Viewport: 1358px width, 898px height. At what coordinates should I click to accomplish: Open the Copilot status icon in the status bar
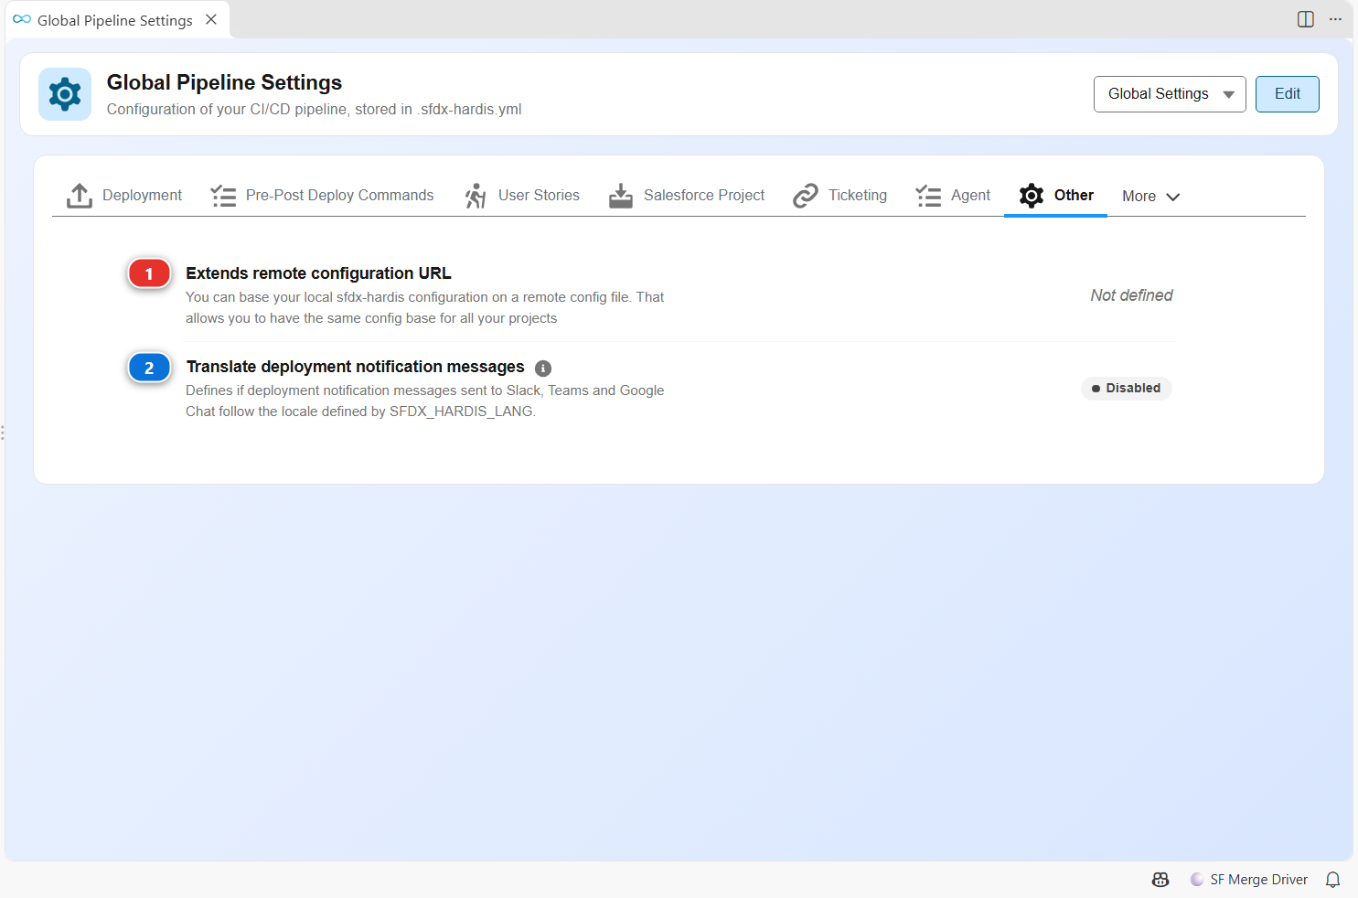pos(1160,880)
